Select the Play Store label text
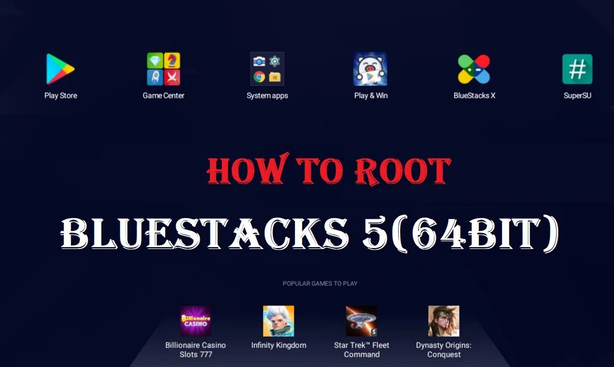Screen dimensions: 614x367 61,95
